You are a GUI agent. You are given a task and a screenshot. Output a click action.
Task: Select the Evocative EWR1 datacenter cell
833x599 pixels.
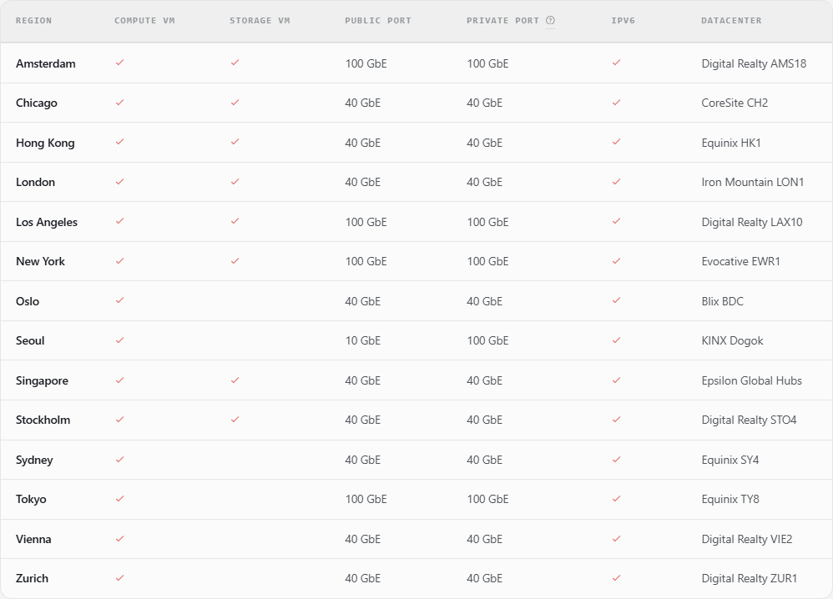pyautogui.click(x=740, y=261)
